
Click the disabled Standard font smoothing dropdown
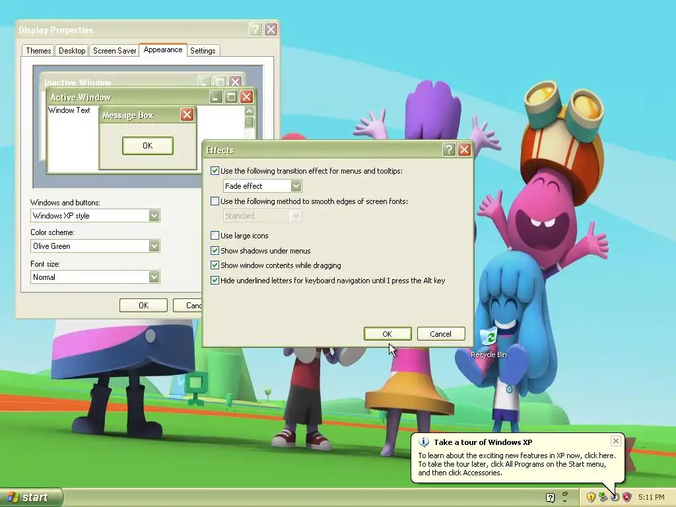point(262,216)
